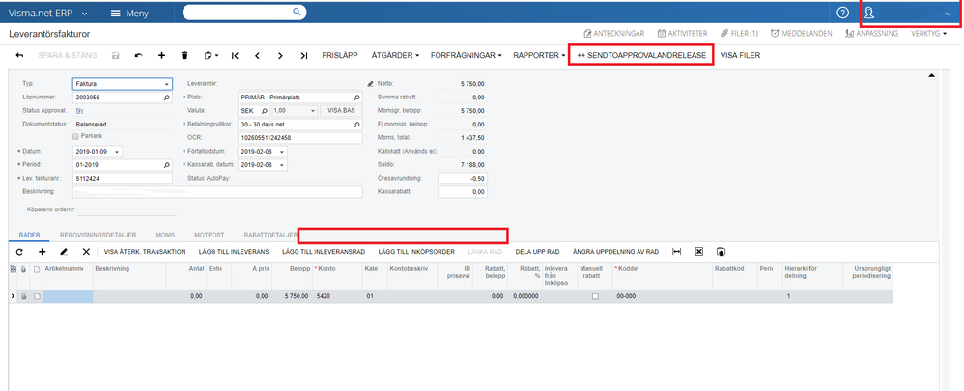Viewport: 964px width, 391px height.
Task: Click the Öresavrundning amount field
Action: coord(463,179)
